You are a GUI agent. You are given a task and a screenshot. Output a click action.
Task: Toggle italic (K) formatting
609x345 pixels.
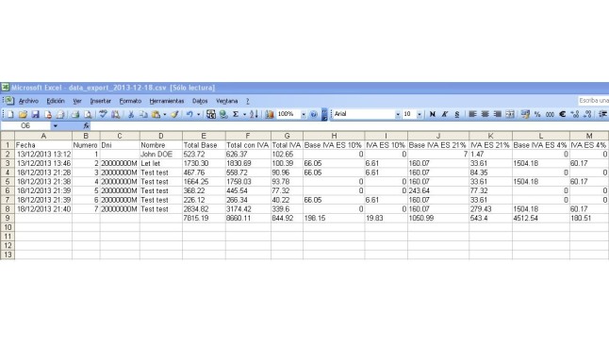click(445, 114)
